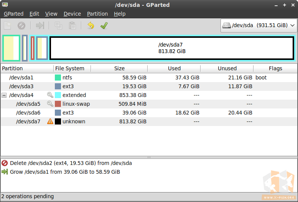Click the Resize/Move toolbar icon
298x202 pixels.
point(40,26)
